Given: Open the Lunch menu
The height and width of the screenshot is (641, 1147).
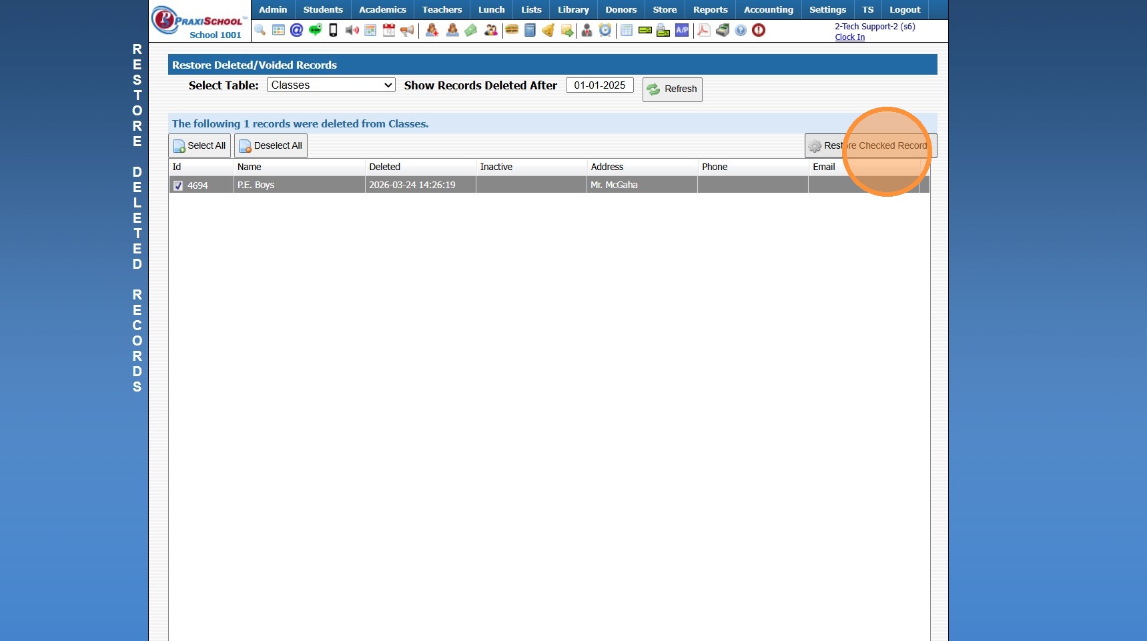Looking at the screenshot, I should tap(492, 9).
